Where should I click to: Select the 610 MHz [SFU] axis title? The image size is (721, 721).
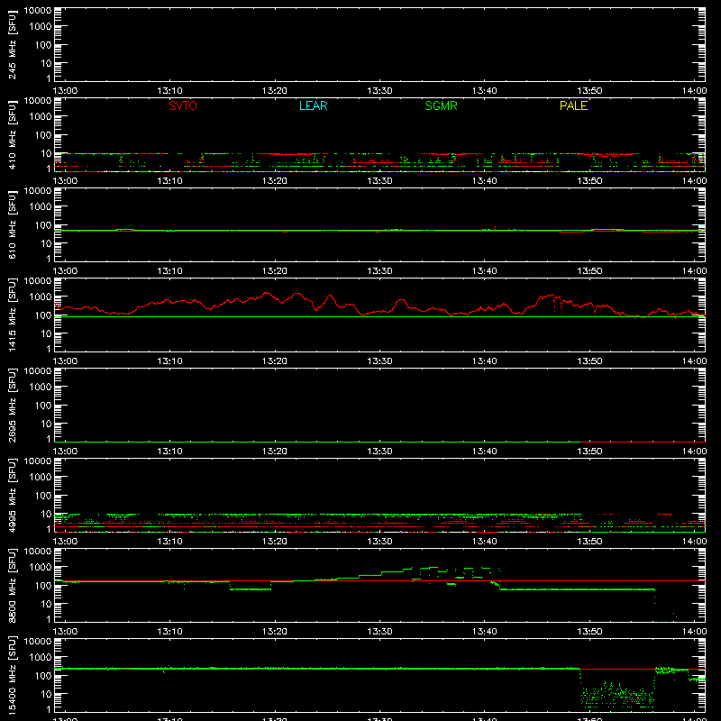[12, 224]
